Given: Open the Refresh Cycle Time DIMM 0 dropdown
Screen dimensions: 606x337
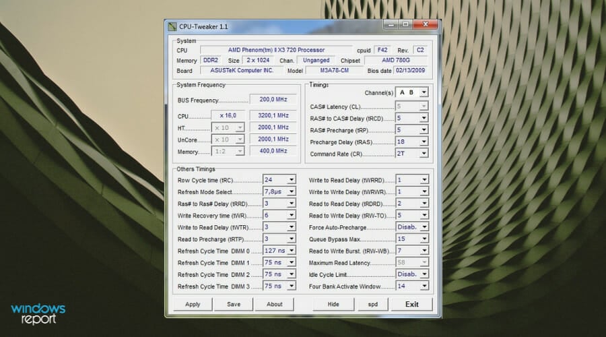Looking at the screenshot, I should [279, 251].
